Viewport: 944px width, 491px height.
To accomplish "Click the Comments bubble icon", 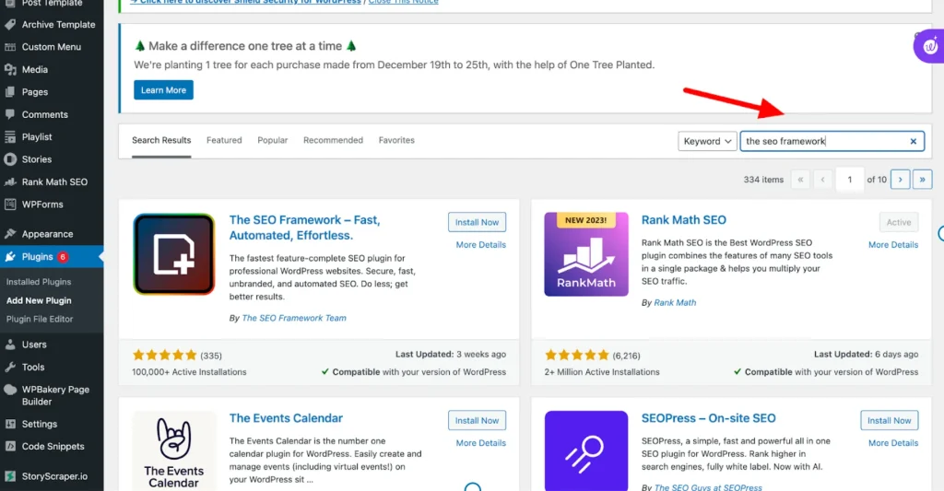I will click(9, 114).
